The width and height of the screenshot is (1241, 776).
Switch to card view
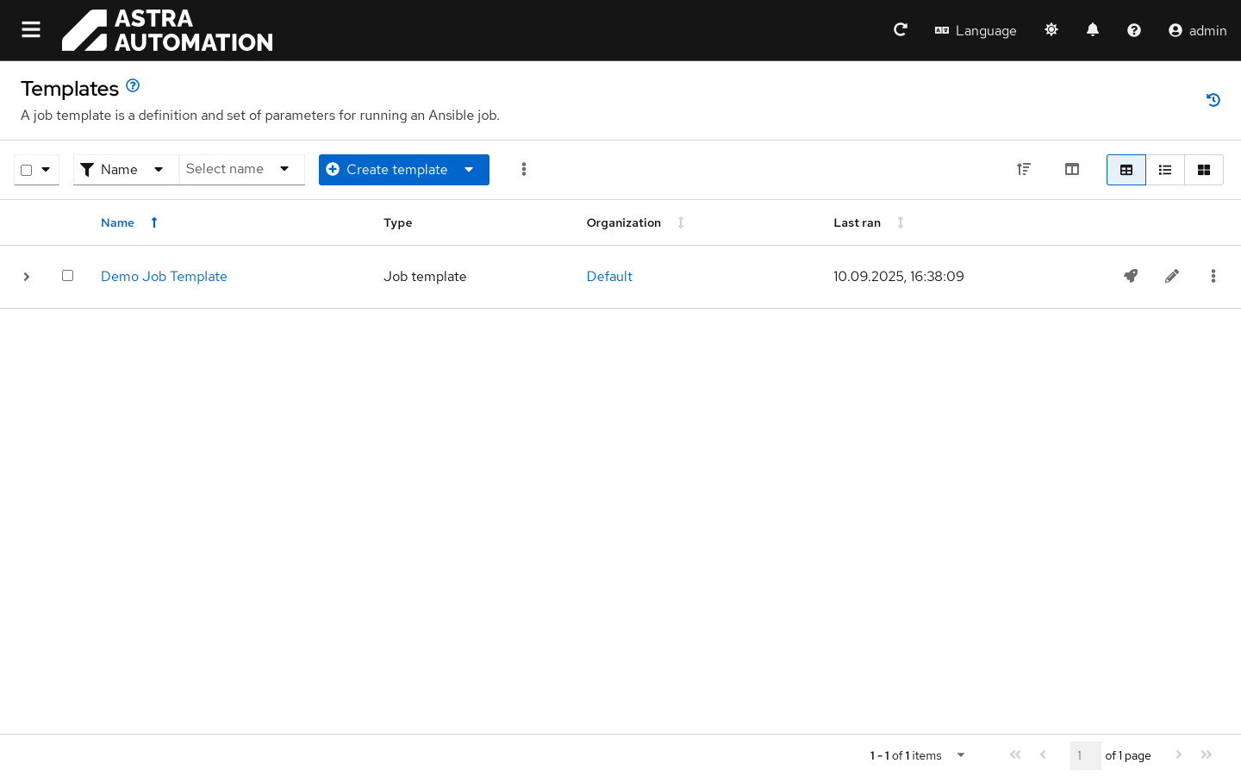point(1204,170)
